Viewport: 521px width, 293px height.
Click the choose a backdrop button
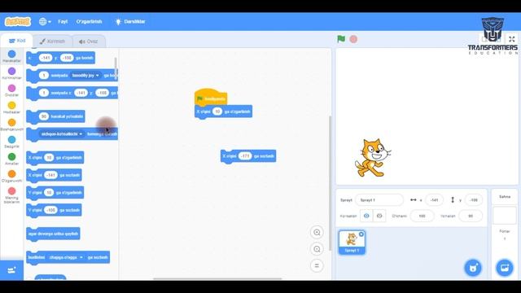pos(505,268)
